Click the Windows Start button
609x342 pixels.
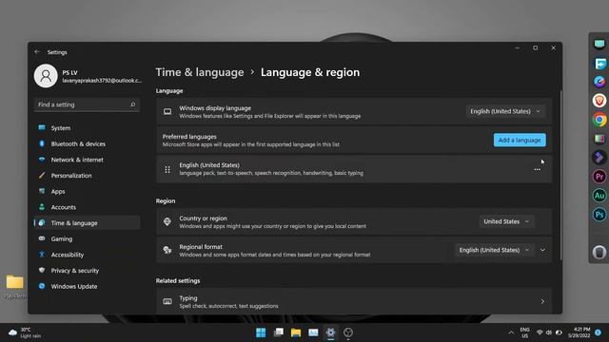[x=261, y=332]
